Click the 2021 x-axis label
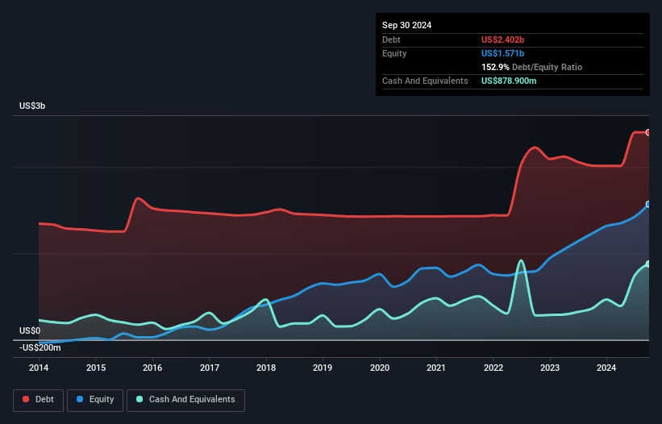This screenshot has height=424, width=662. tap(436, 368)
